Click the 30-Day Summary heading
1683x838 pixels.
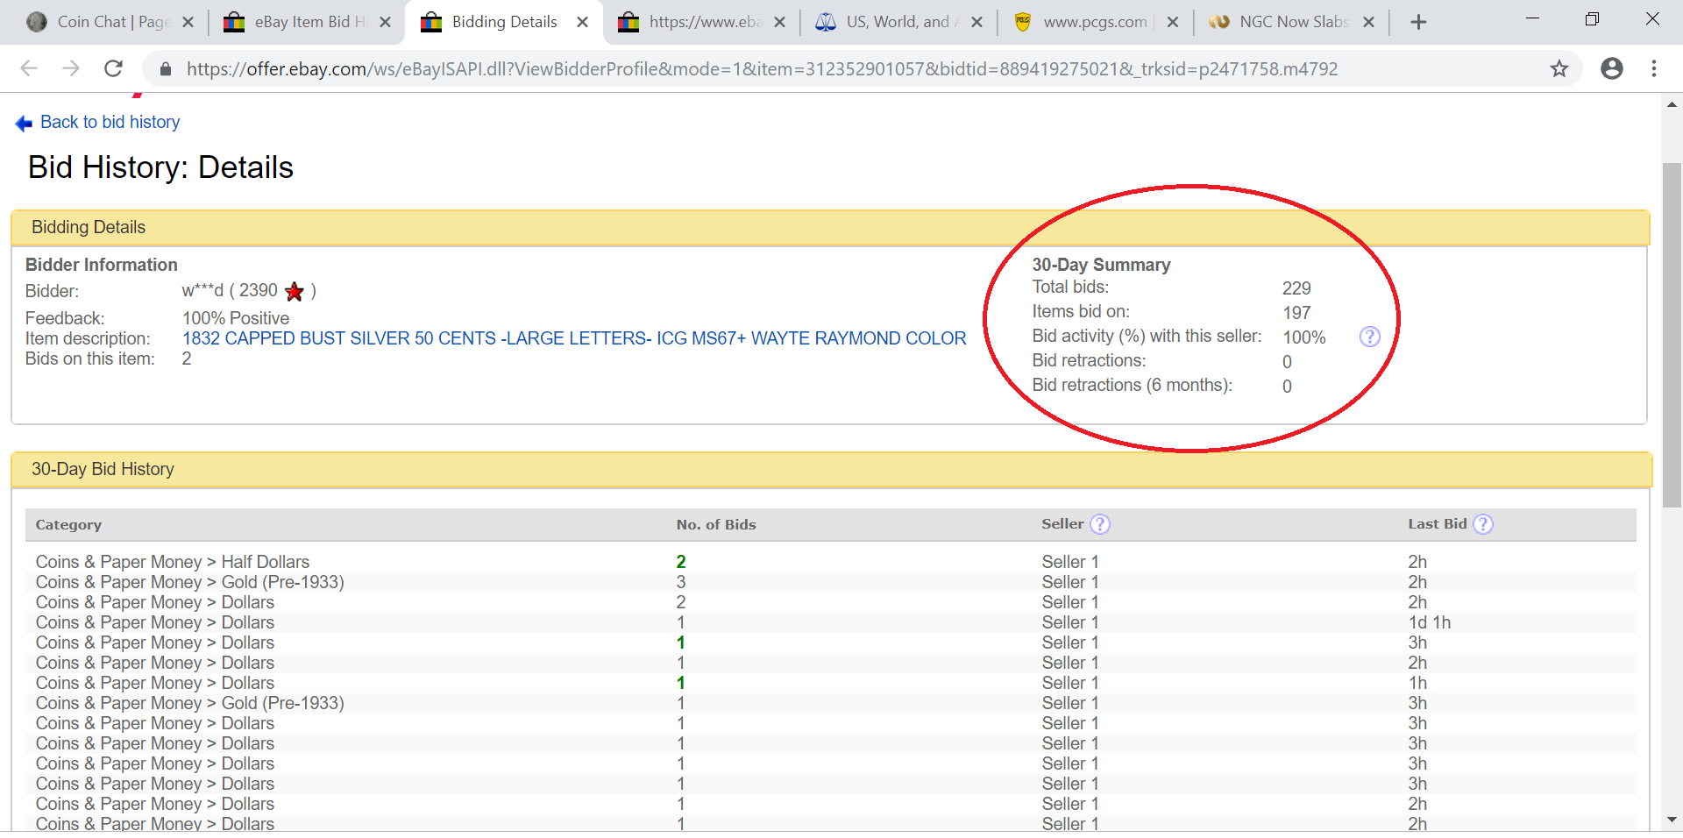(x=1101, y=265)
